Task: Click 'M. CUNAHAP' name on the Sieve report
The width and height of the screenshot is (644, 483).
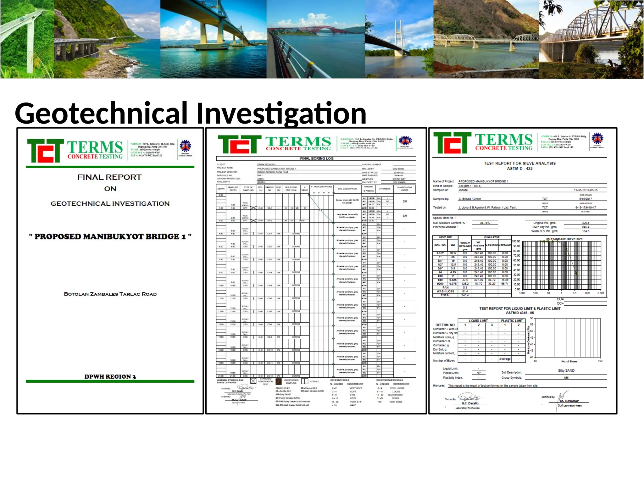Action: [569, 401]
